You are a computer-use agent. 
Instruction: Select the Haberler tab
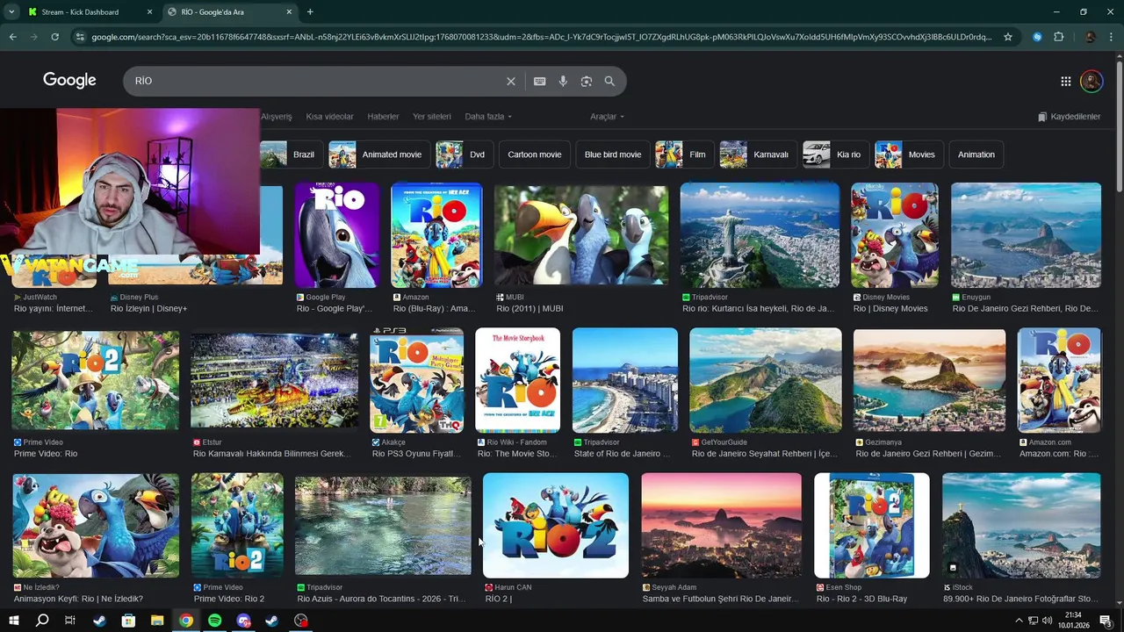pyautogui.click(x=383, y=117)
